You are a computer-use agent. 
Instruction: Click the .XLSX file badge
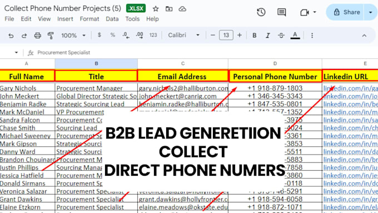click(x=136, y=9)
